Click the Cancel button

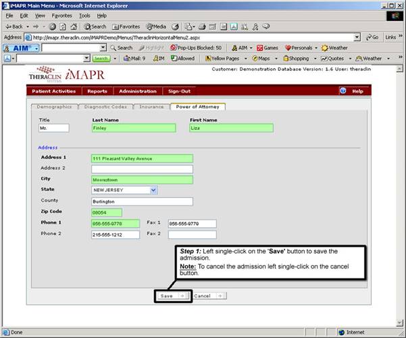209,295
